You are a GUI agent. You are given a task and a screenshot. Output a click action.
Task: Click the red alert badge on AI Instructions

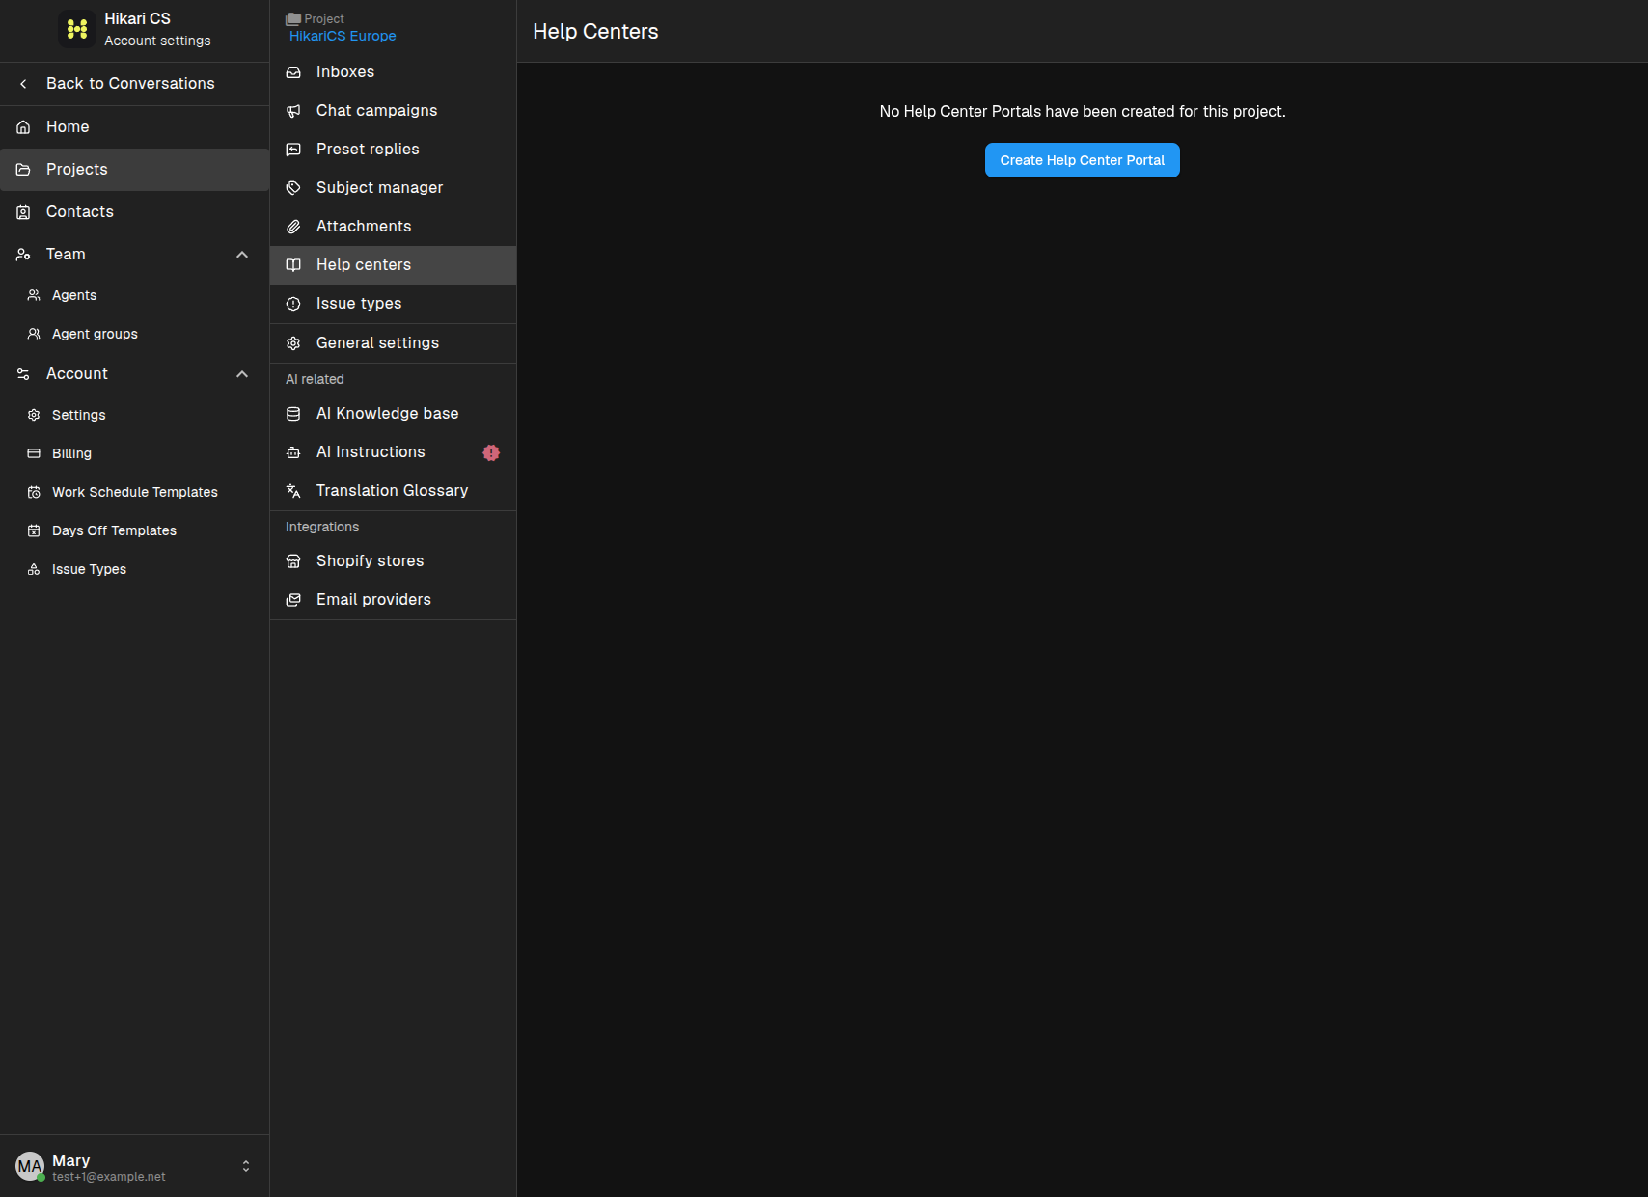click(491, 452)
